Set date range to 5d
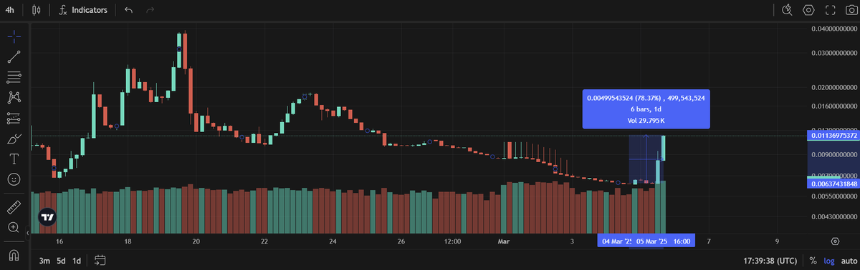 pos(61,260)
